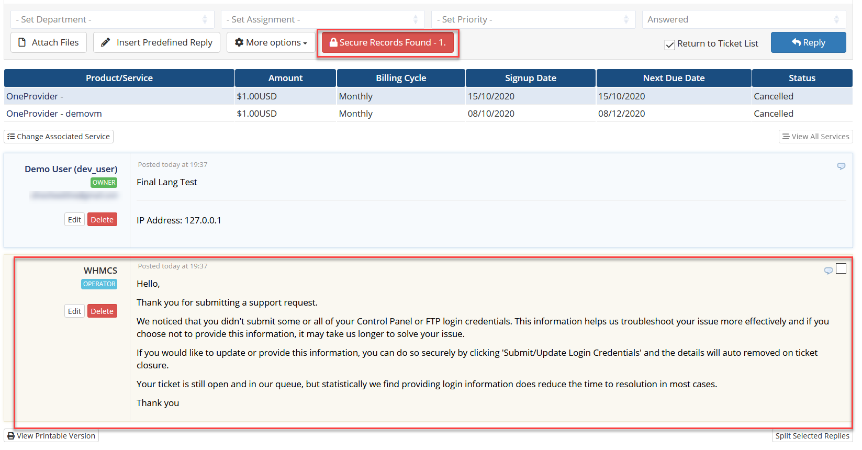862x450 pixels.
Task: Open the Set Priority dropdown
Action: click(x=533, y=19)
